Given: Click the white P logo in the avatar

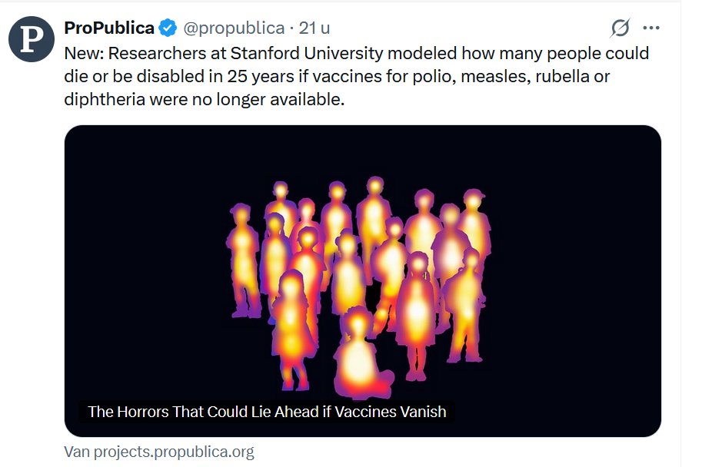Looking at the screenshot, I should (x=32, y=38).
